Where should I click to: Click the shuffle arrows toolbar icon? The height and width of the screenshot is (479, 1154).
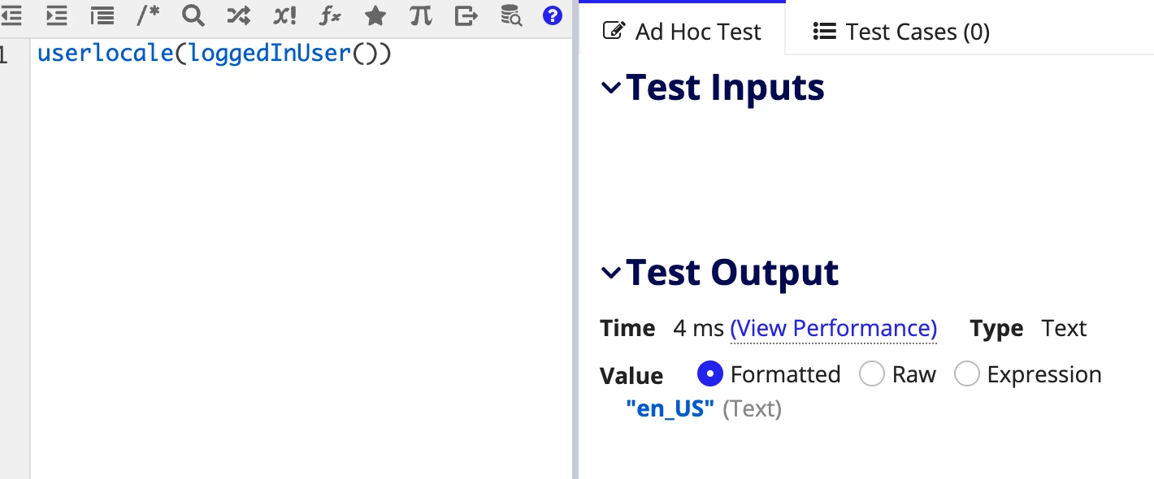239,15
